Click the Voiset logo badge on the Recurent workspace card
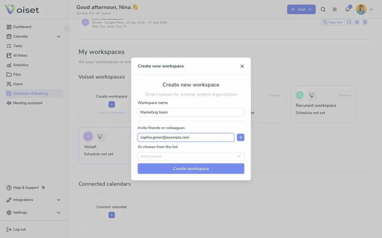 tap(312, 95)
